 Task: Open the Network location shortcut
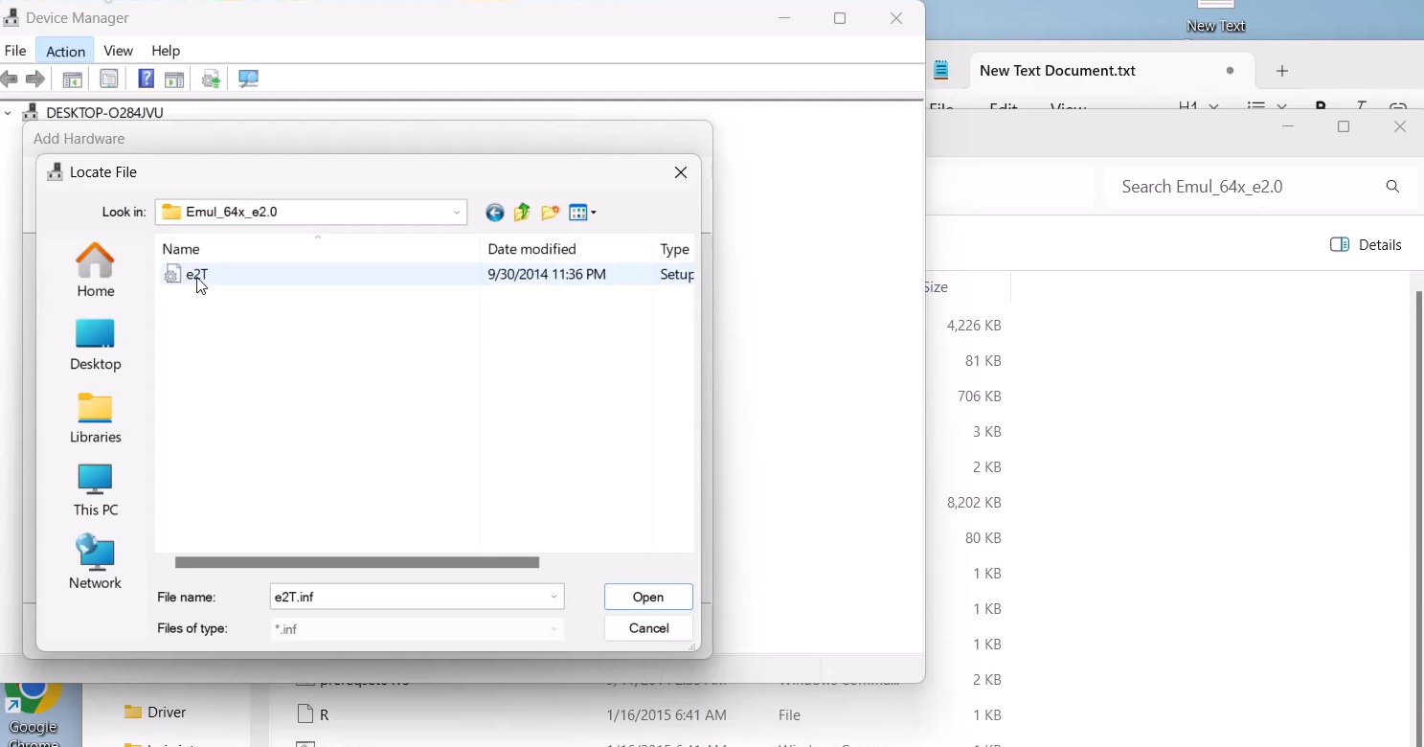[95, 562]
